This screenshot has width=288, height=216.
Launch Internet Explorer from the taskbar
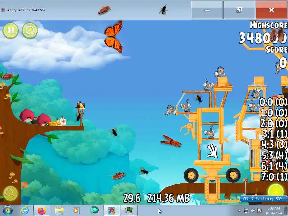[25, 210]
